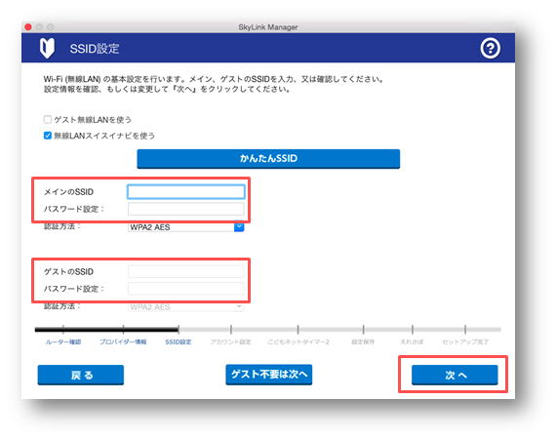This screenshot has width=556, height=440.
Task: Expand the guest 認証方法 dropdown
Action: pyautogui.click(x=185, y=307)
